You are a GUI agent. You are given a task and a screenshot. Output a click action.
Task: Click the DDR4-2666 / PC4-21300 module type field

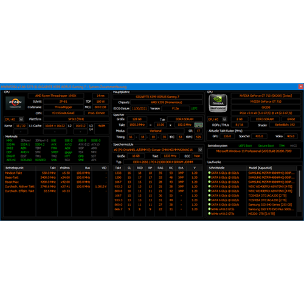(163, 162)
